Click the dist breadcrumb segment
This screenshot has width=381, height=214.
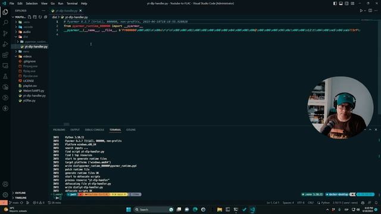(x=54, y=17)
